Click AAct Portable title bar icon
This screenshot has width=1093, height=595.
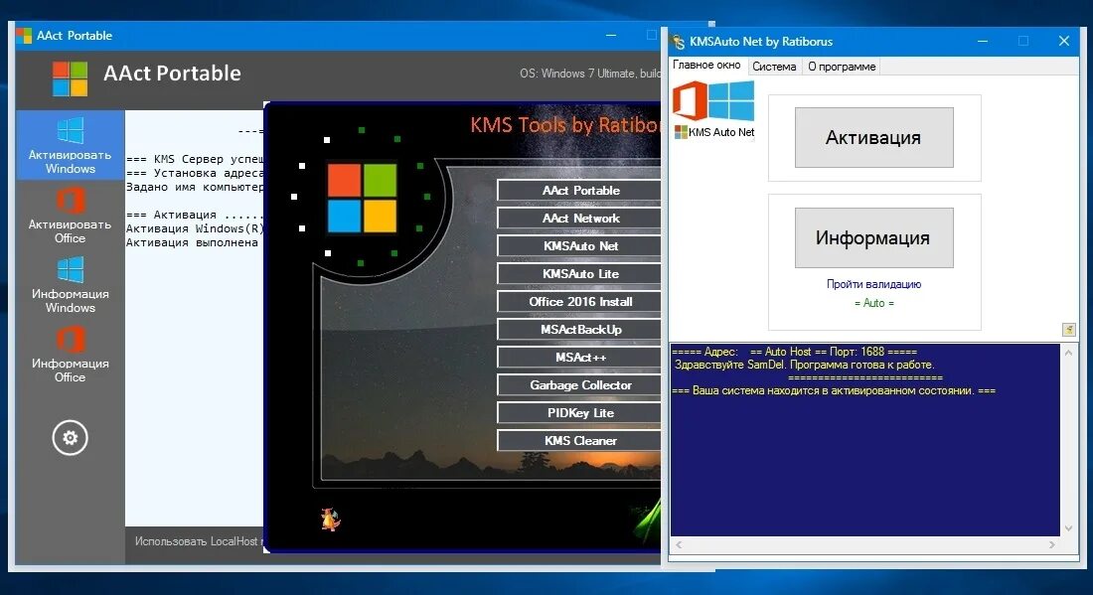(x=24, y=36)
